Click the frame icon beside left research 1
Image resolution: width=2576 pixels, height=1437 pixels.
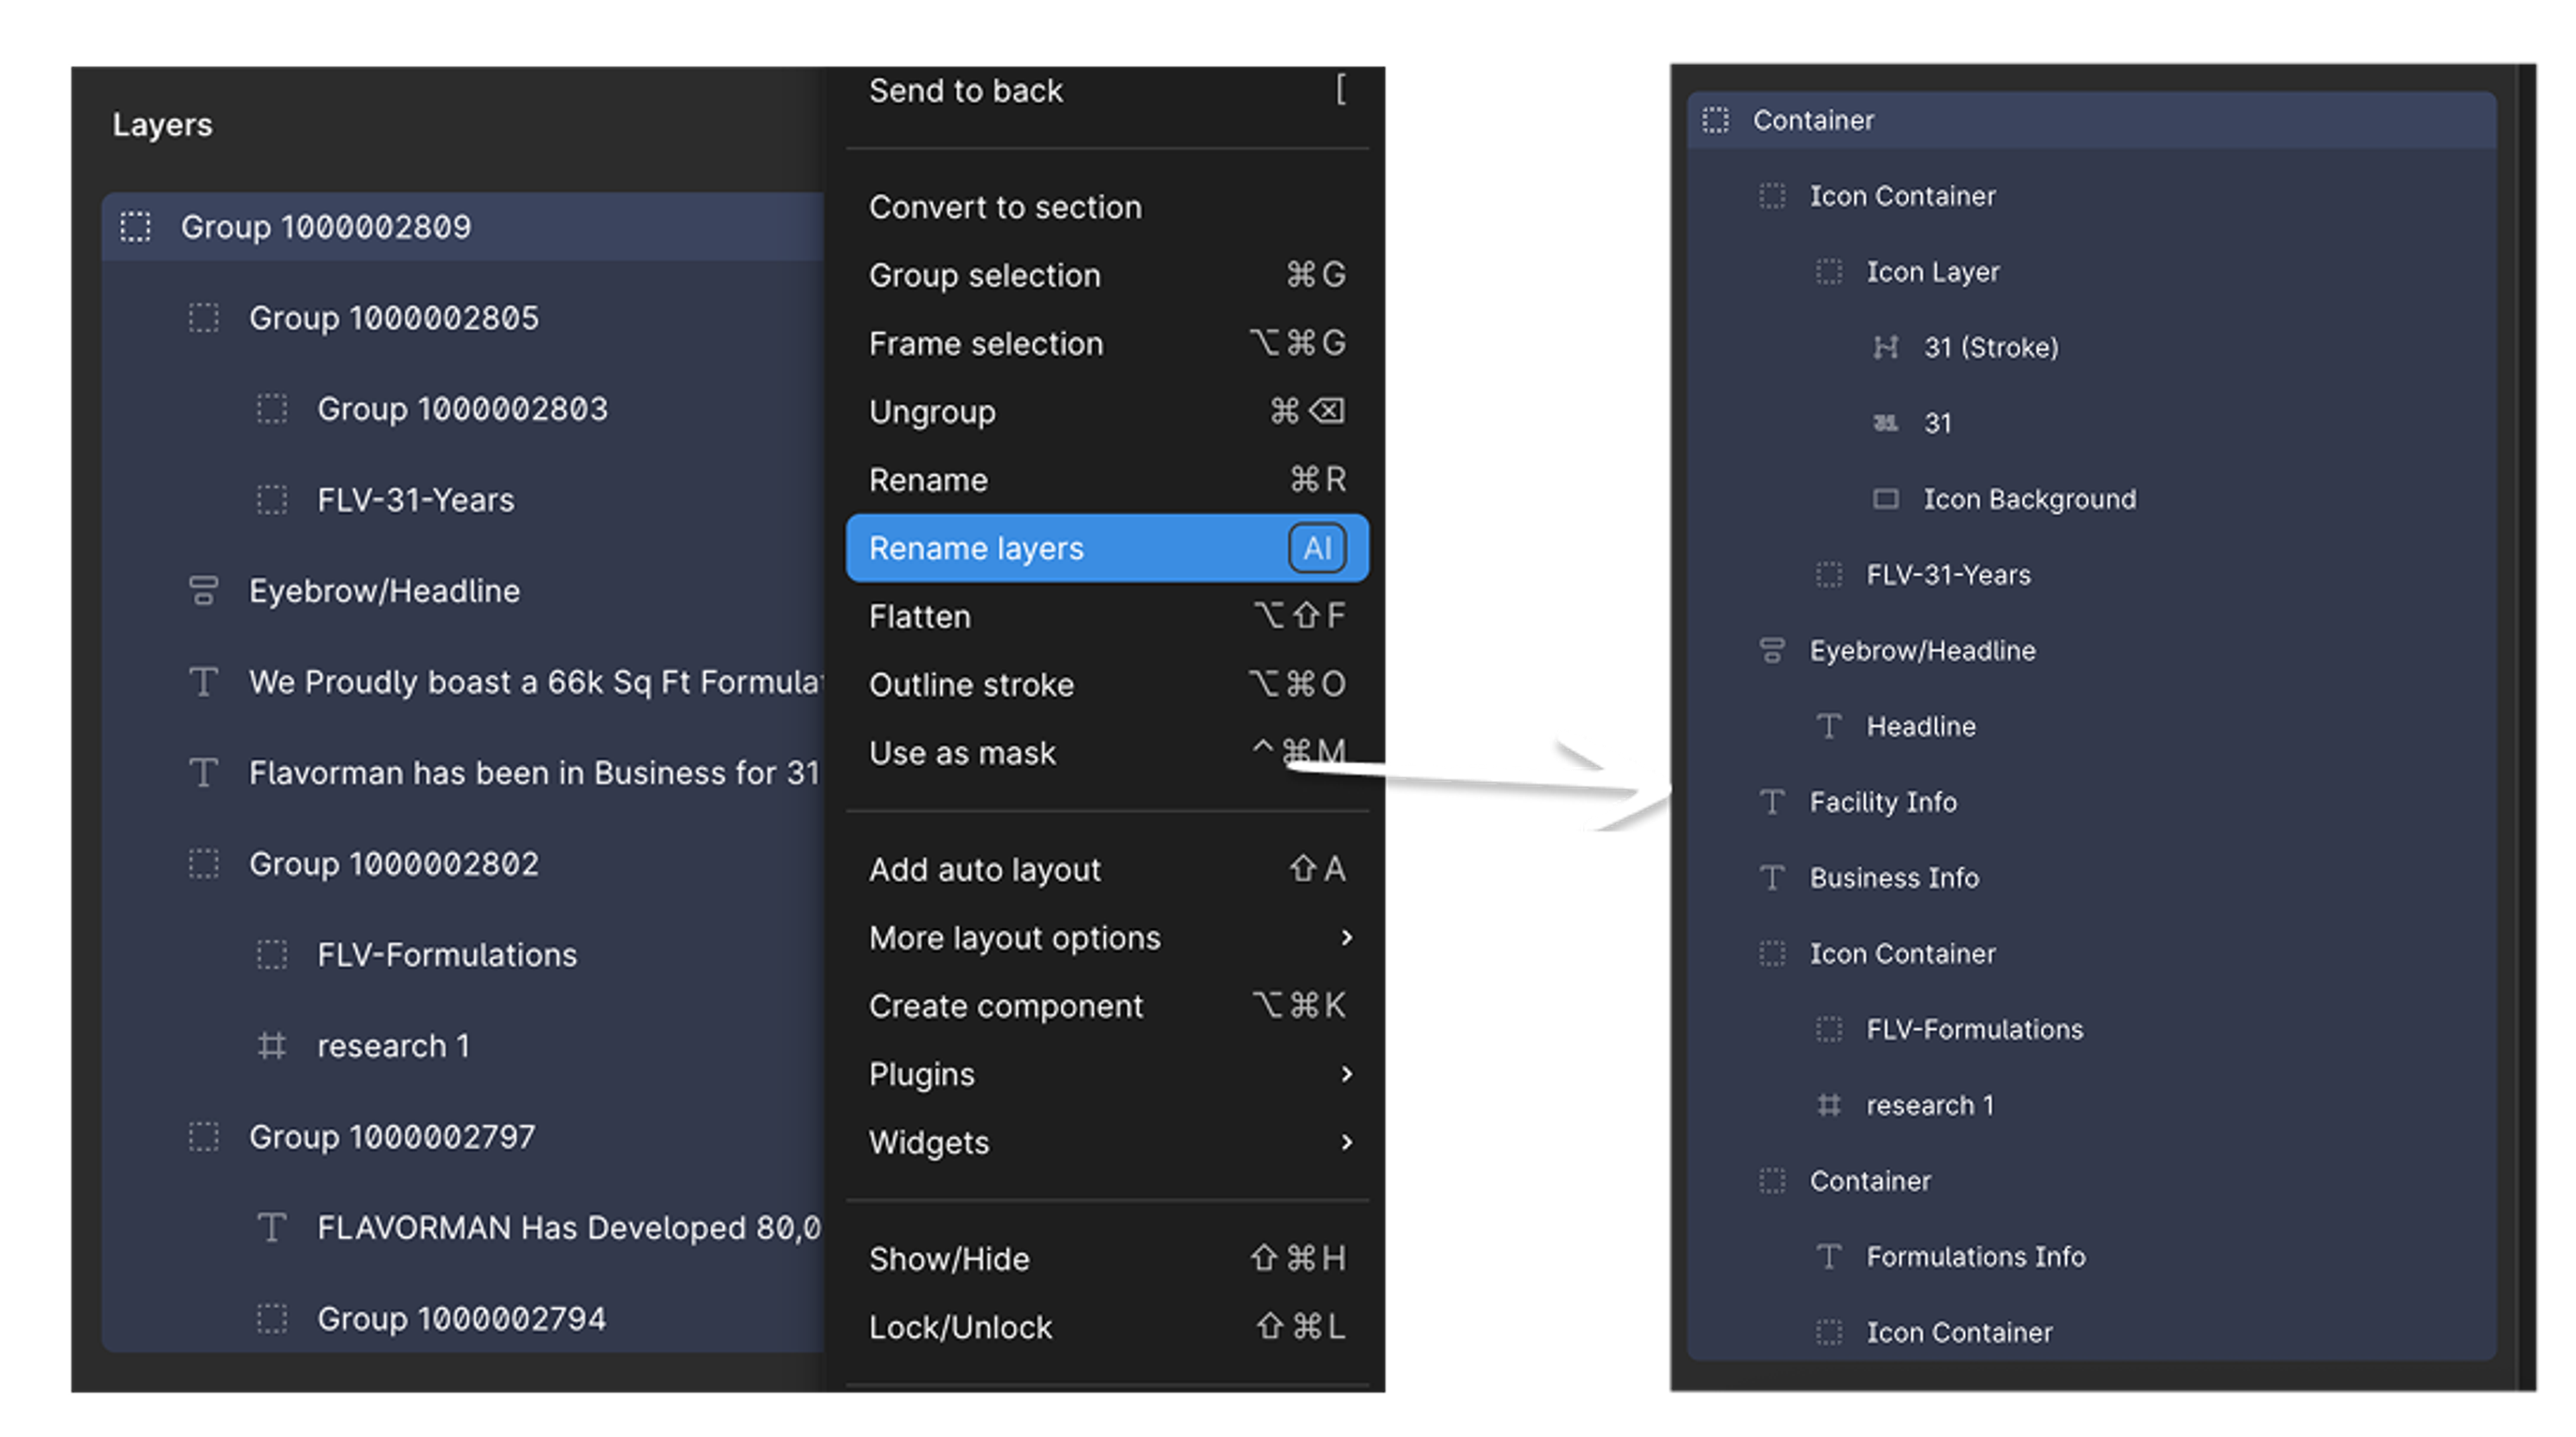coord(271,1046)
